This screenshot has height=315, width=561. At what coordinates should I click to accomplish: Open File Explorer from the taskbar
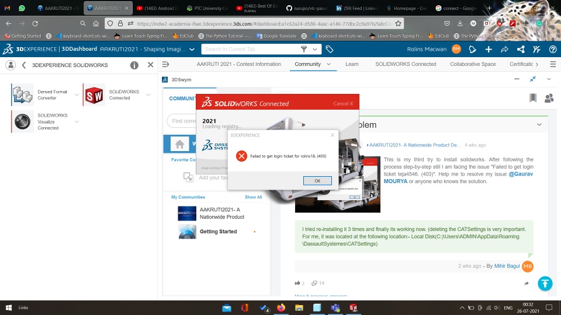coord(299,307)
